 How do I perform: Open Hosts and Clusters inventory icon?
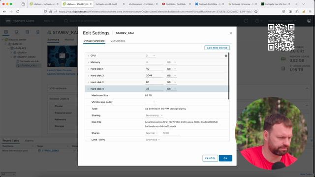coord(6,32)
